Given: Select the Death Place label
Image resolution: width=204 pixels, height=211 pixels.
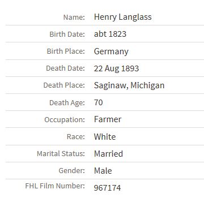Looking at the screenshot, I should (64, 85).
